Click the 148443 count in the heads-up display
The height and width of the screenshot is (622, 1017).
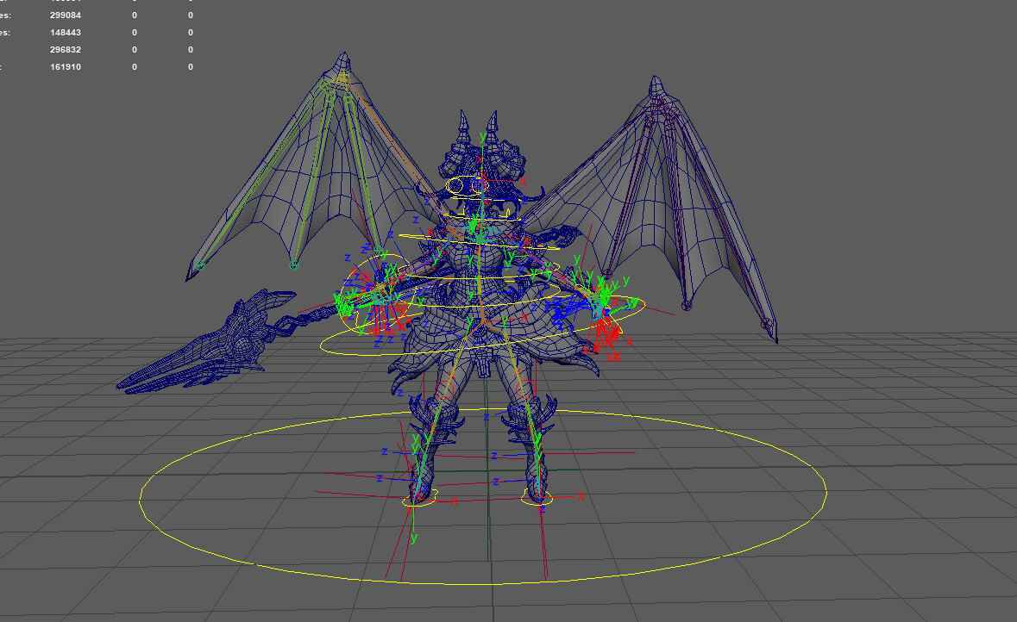click(66, 33)
